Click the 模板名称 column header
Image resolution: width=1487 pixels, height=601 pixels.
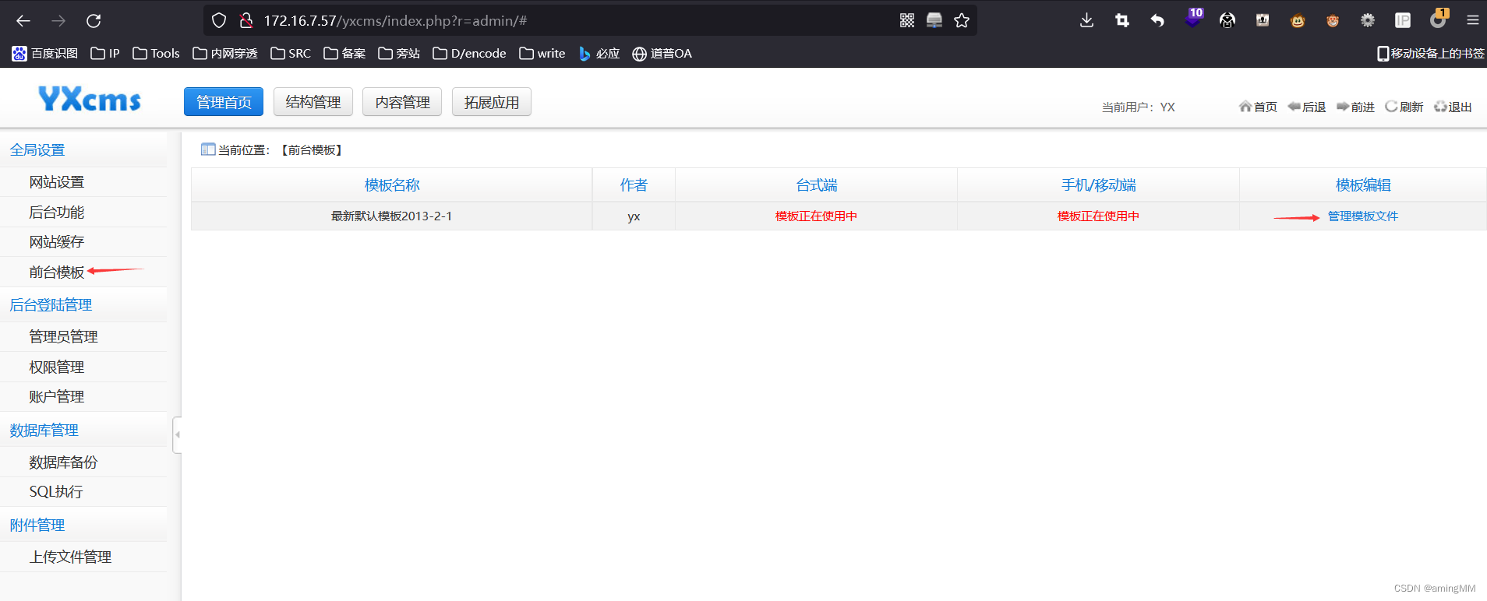coord(392,185)
